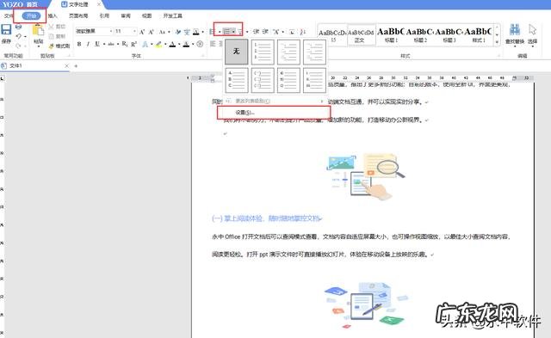This screenshot has height=338, width=551.
Task: Click the bullets list icon
Action: pos(212,32)
